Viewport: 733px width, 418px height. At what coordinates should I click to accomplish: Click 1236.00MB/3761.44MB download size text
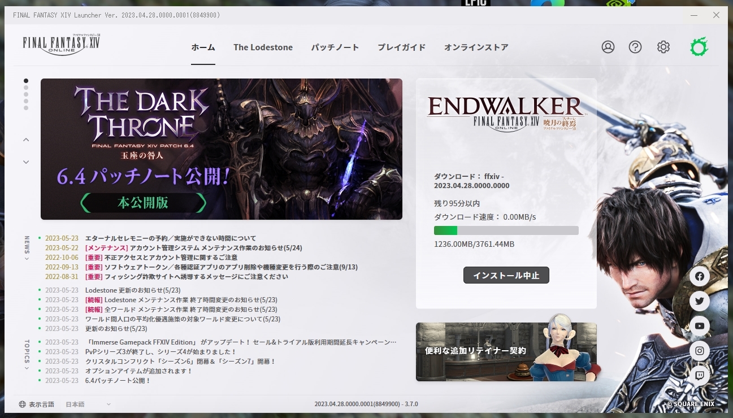[x=474, y=245]
